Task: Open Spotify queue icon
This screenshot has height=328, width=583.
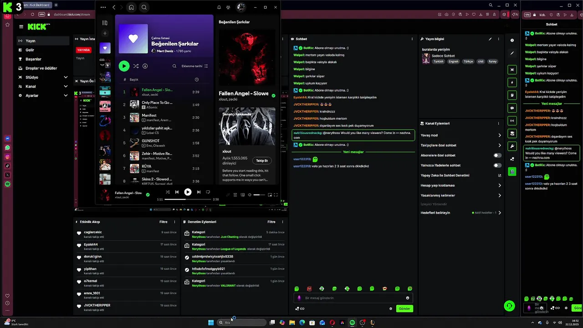Action: (235, 195)
